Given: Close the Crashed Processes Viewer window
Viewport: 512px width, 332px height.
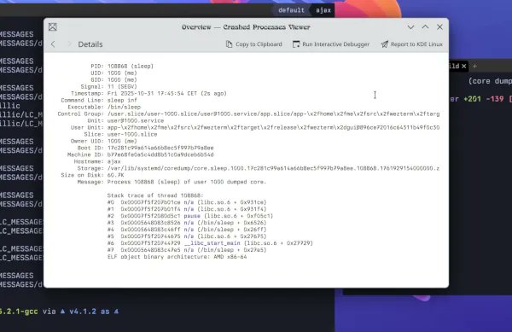Looking at the screenshot, I should click(x=439, y=27).
